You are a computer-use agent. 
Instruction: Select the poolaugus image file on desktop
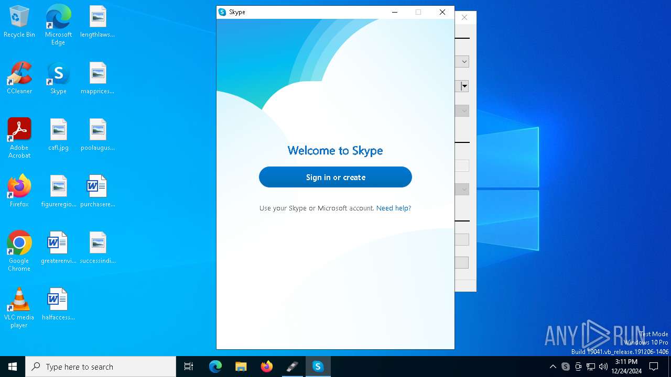pyautogui.click(x=98, y=135)
